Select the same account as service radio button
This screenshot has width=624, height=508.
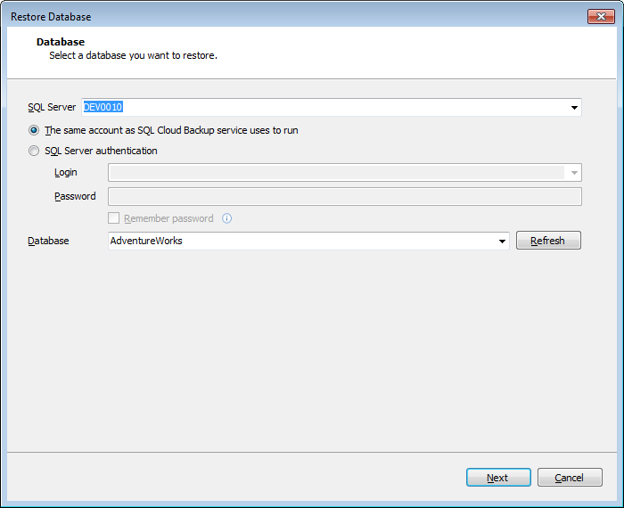click(x=34, y=130)
